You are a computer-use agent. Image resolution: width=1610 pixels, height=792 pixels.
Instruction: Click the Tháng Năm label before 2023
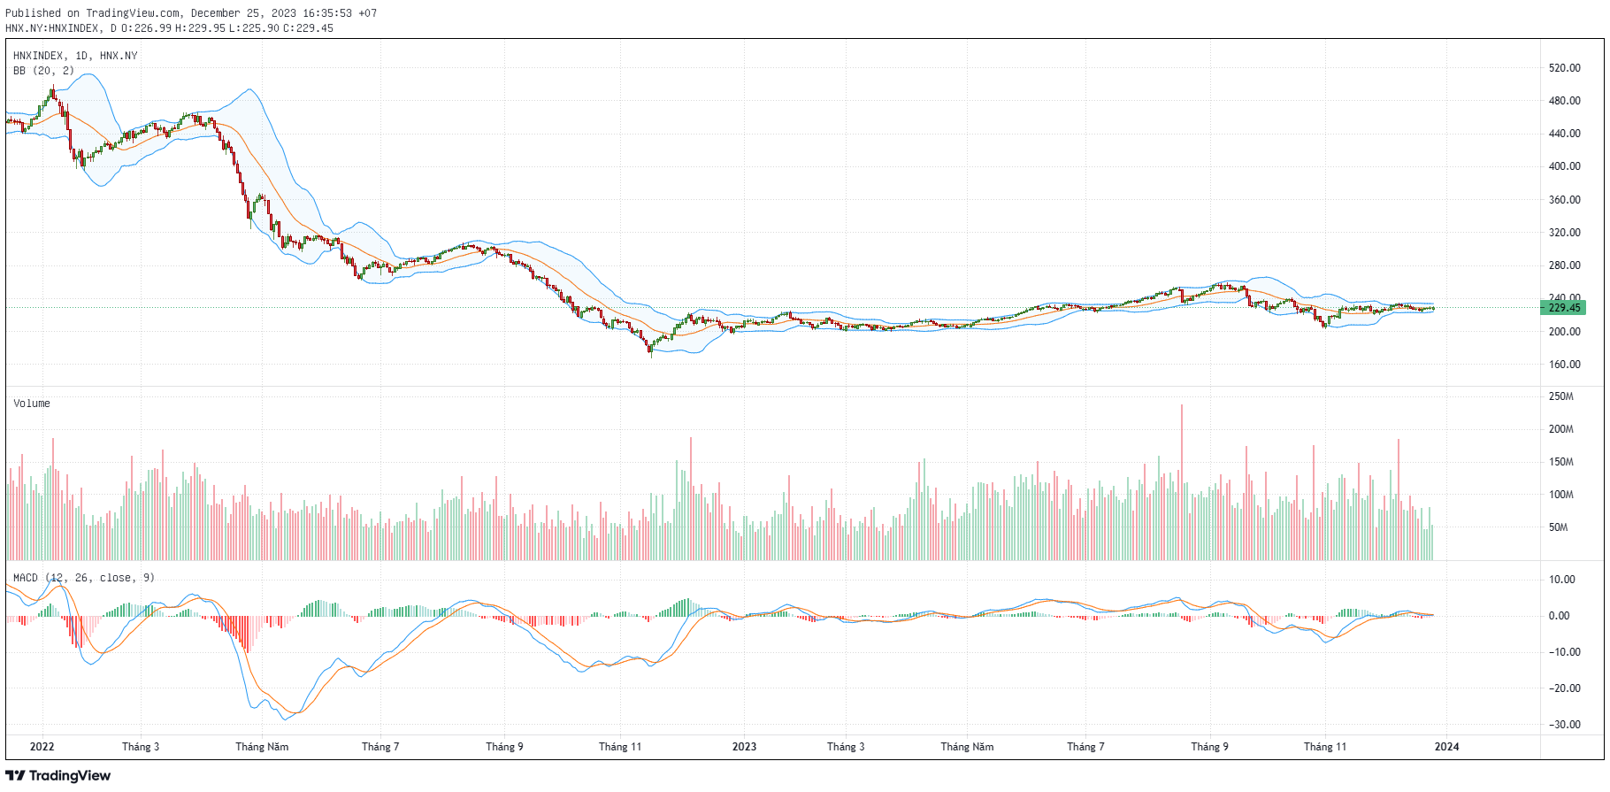tap(262, 747)
